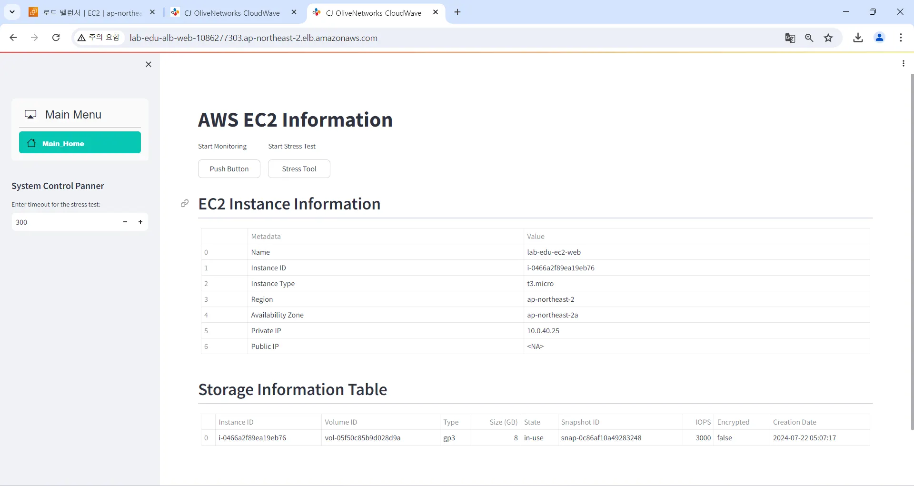
Task: Click the Value column header
Action: click(697, 236)
